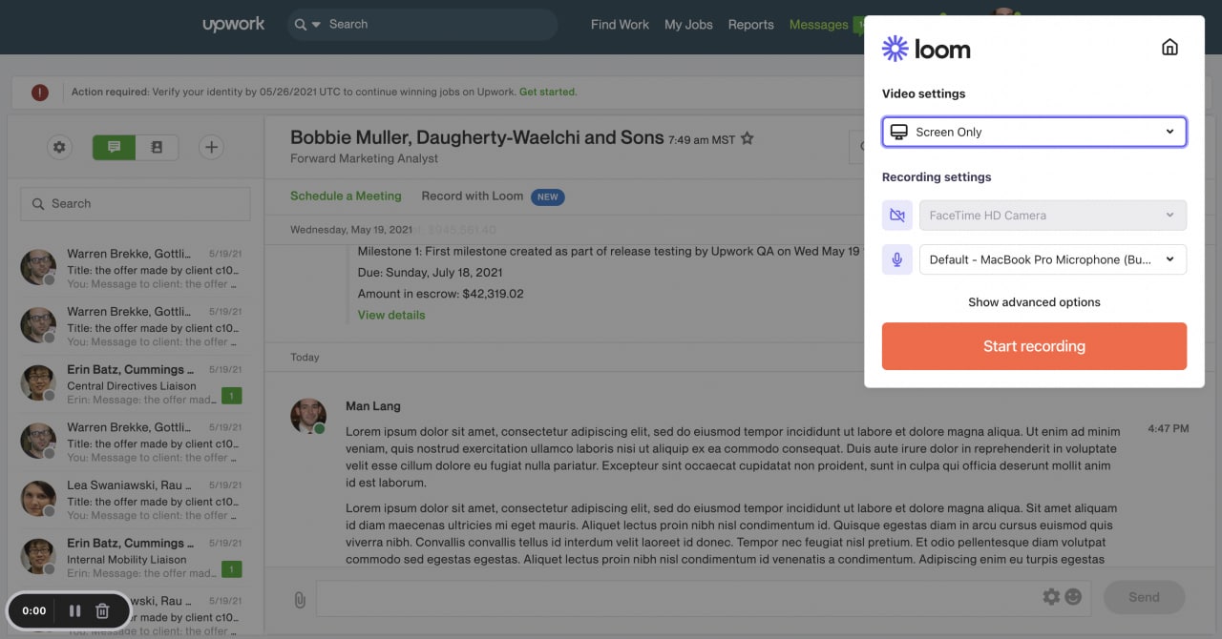Click the message compose field
Screen dimensions: 1222x639
pos(678,598)
